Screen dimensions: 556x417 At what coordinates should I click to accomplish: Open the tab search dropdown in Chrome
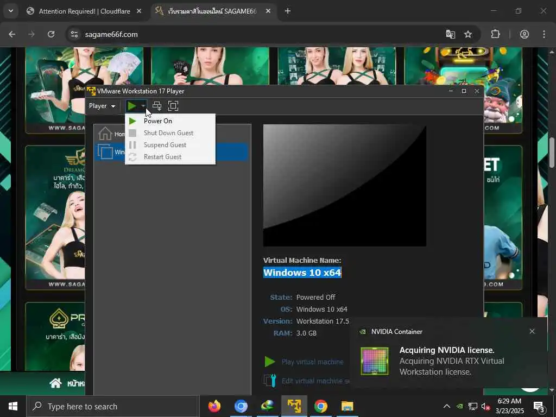[x=11, y=11]
